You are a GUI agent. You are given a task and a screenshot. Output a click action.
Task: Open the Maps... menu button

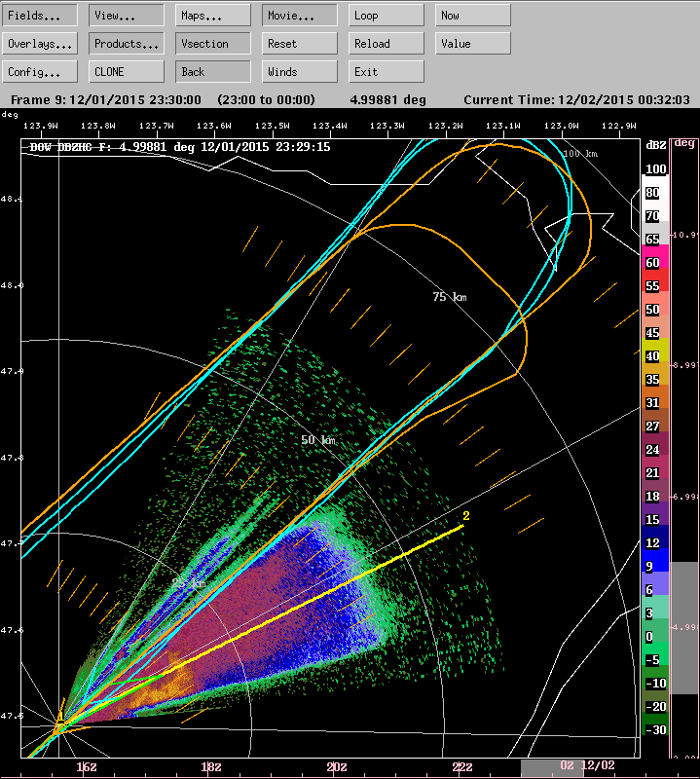click(212, 16)
